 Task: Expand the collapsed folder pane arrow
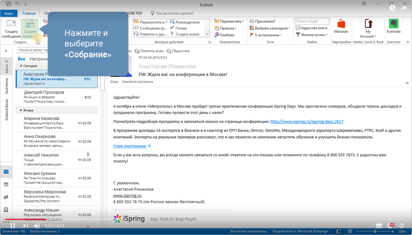(x=6, y=50)
